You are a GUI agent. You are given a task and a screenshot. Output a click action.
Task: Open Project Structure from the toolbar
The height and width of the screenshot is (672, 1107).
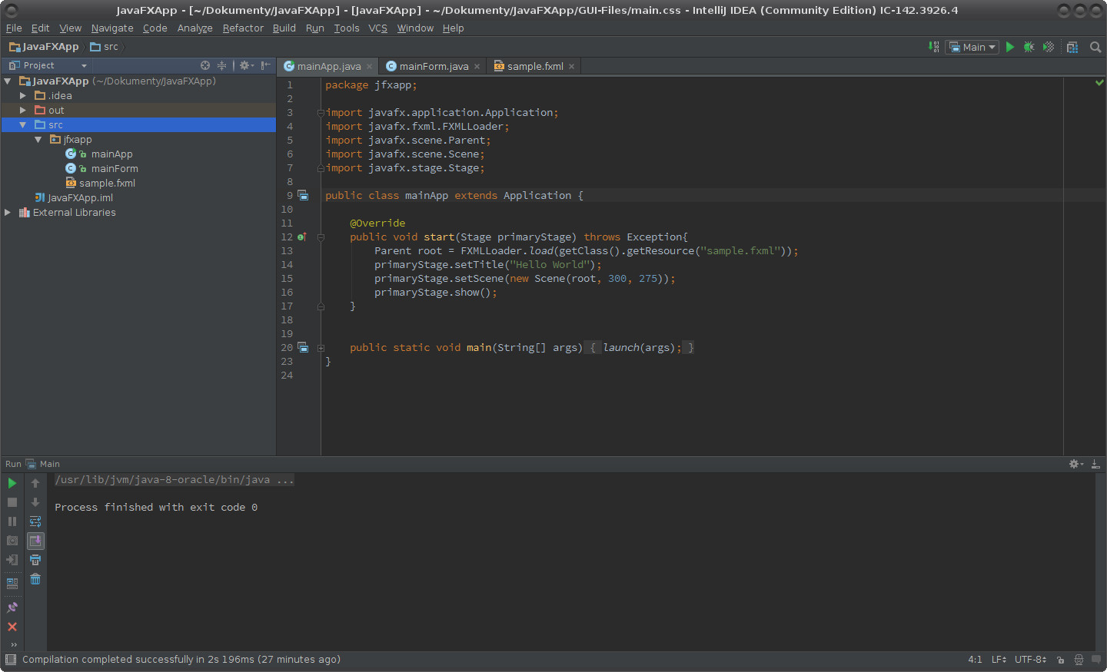pos(1072,47)
